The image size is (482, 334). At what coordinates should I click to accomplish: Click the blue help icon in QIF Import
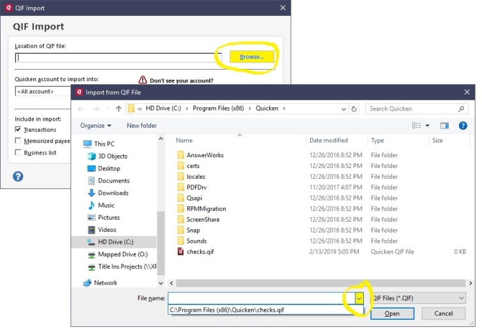[18, 176]
